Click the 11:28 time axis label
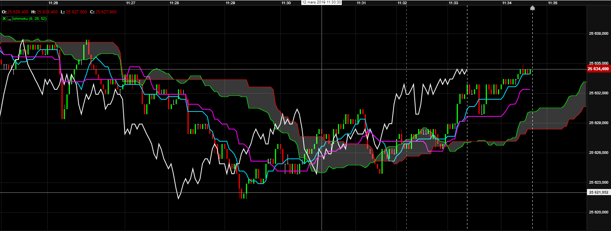This screenshot has height=231, width=611. [174, 3]
